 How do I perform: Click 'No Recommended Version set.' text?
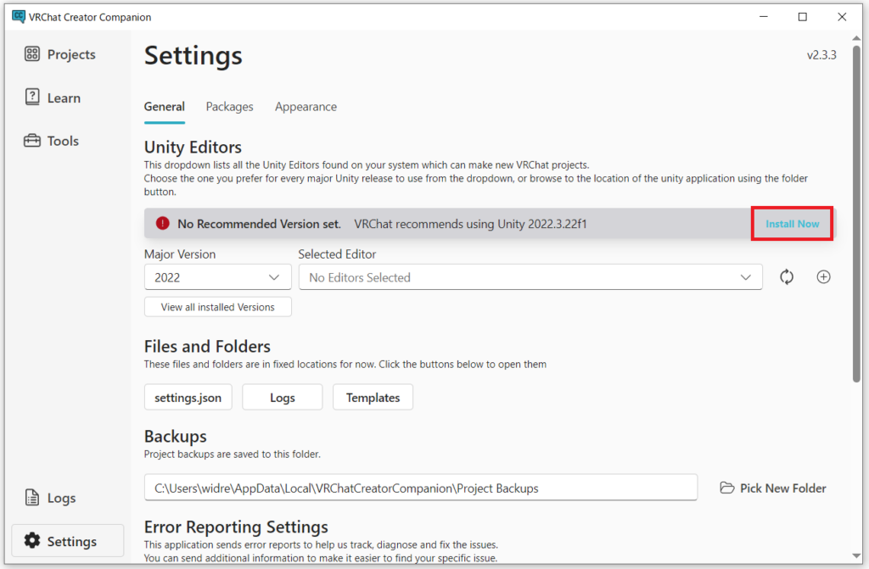(259, 224)
